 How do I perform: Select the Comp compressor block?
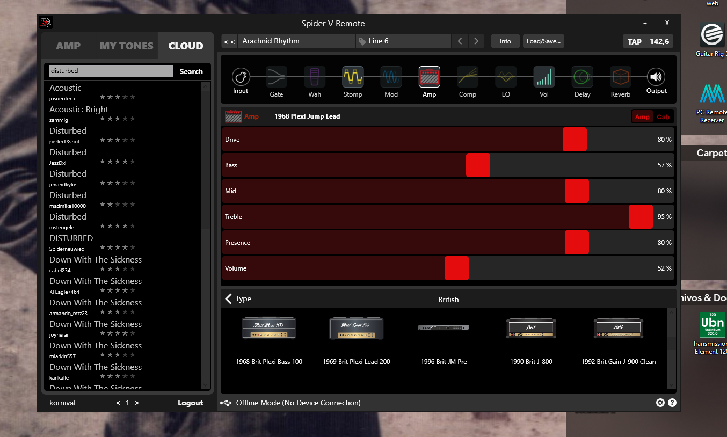pyautogui.click(x=467, y=77)
